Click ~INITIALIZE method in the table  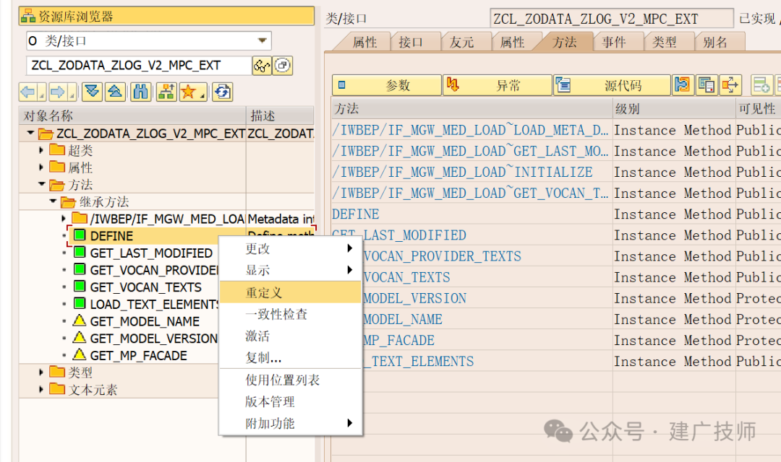pos(463,172)
